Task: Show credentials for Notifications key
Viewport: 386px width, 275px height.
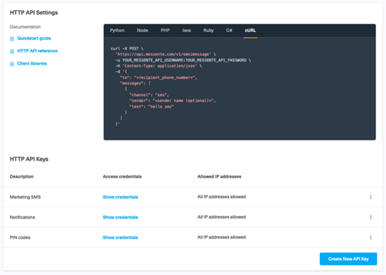Action: (x=120, y=217)
